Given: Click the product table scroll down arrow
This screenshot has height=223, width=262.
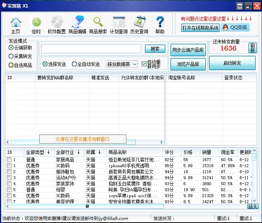Looking at the screenshot, I should [x=254, y=201].
